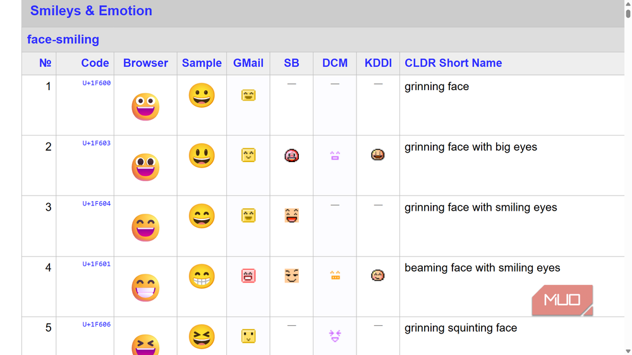Click SB emoji for grinning face with smiling eyes
This screenshot has height=355, width=632.
coord(291,216)
